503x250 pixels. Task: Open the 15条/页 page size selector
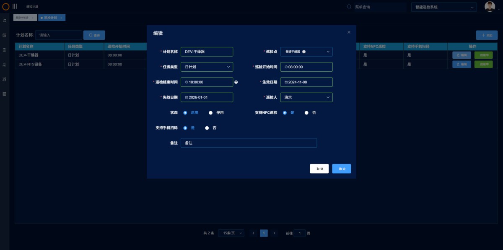click(x=231, y=233)
